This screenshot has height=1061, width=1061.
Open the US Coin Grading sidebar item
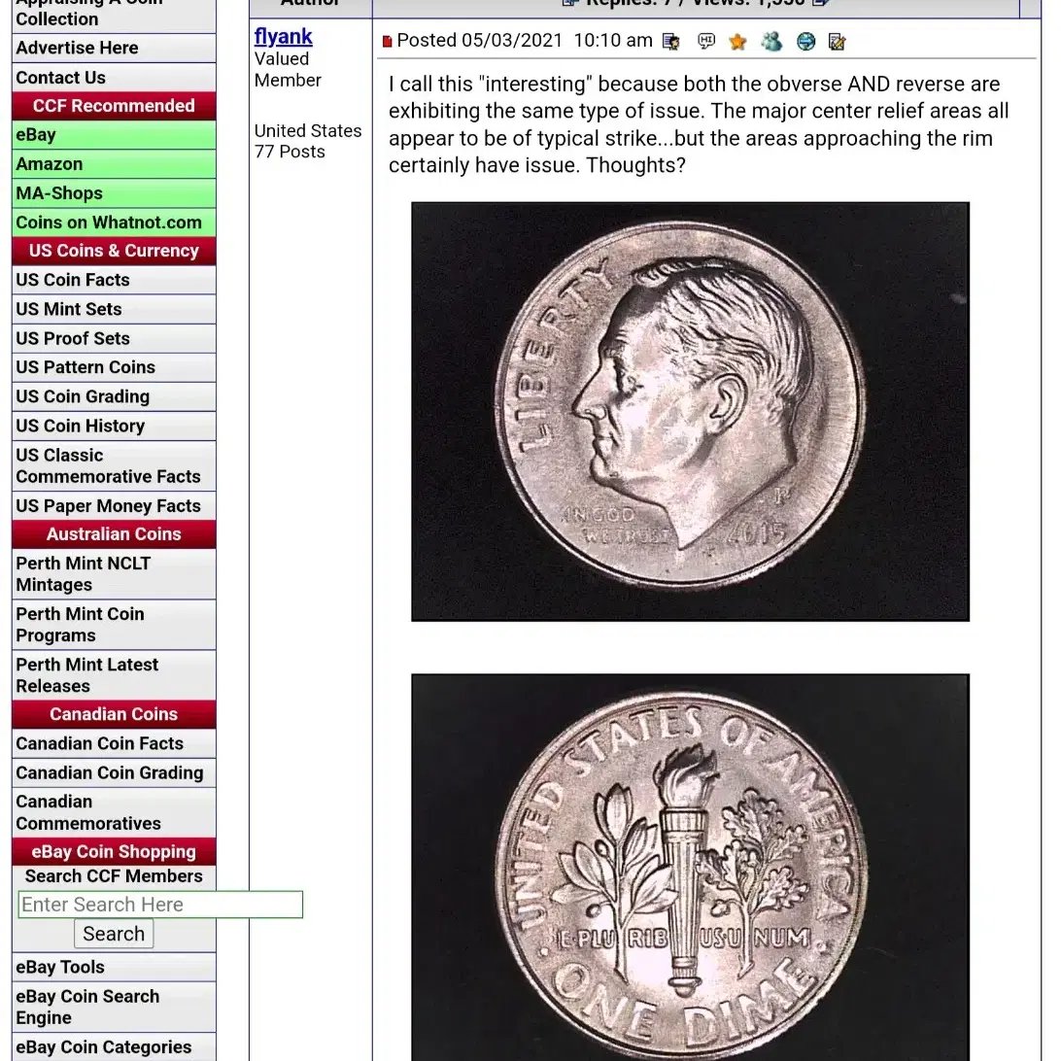click(114, 396)
